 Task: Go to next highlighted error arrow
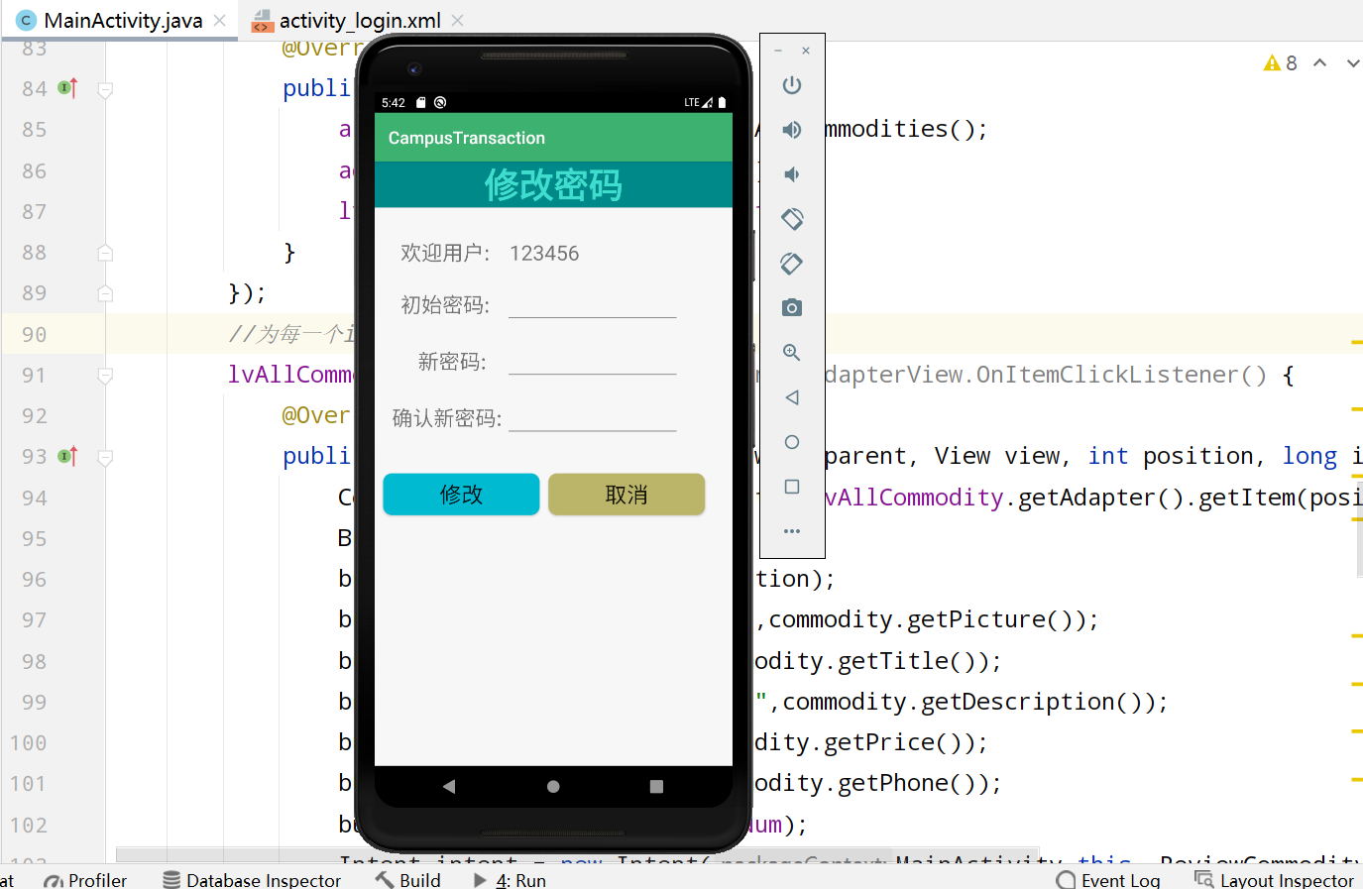click(1353, 63)
